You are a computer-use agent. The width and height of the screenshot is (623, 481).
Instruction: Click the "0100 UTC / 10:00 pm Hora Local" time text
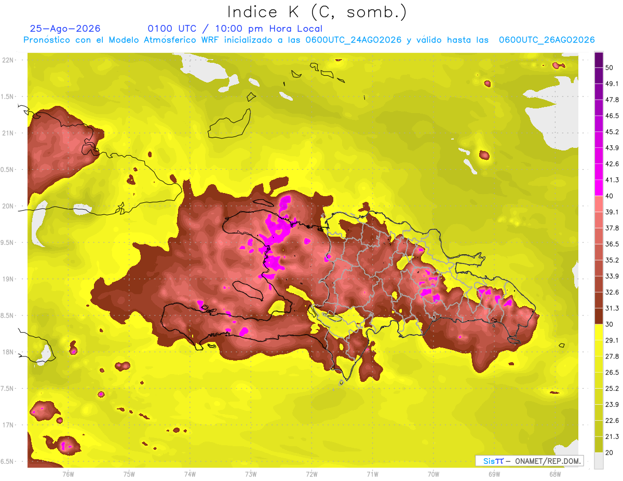[235, 29]
